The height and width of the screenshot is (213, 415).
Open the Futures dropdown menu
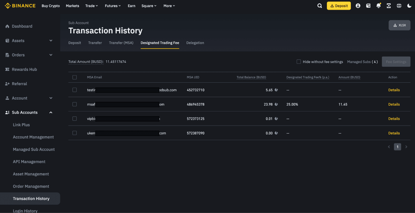(113, 6)
